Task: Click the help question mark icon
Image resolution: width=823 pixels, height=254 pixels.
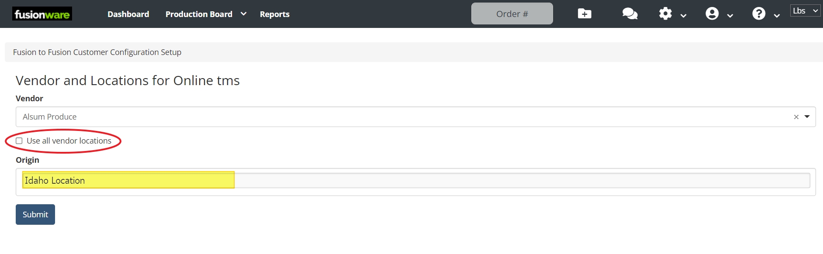Action: coord(759,14)
